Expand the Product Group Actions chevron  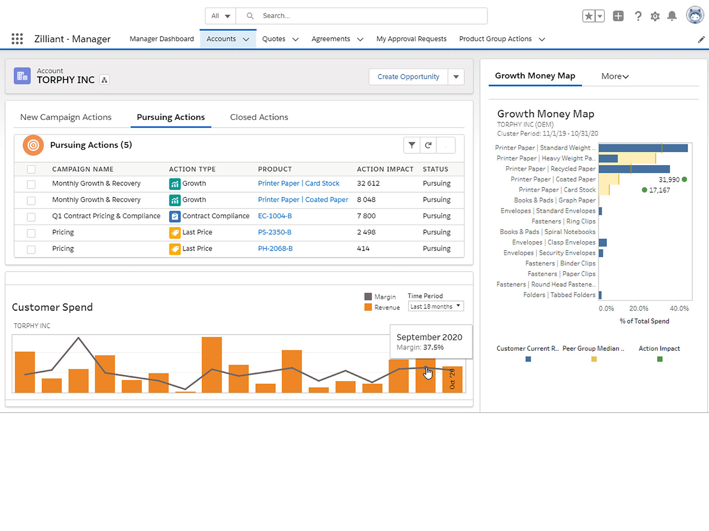541,39
